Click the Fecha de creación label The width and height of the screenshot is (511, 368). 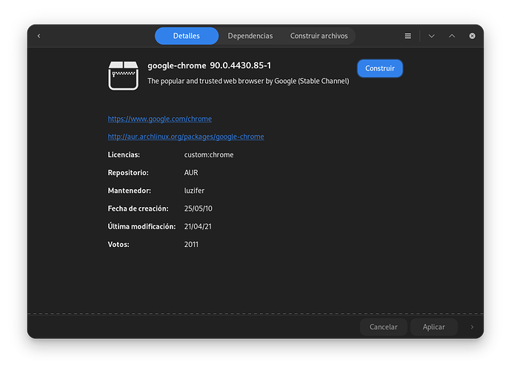pyautogui.click(x=138, y=208)
